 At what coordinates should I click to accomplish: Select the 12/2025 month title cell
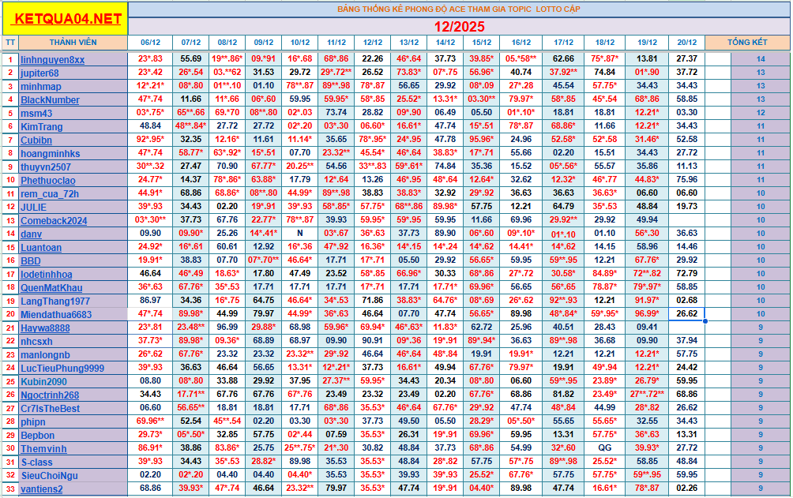click(458, 26)
